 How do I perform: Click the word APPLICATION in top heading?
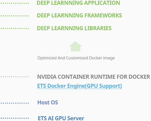coord(102,3)
